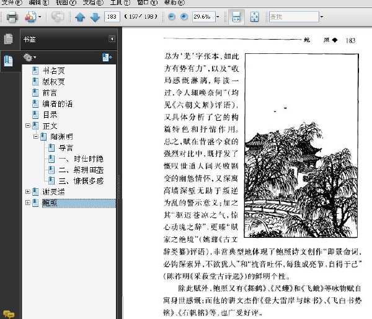
Task: Open dropdown arrow next to share icon
Action: pyautogui.click(x=40, y=17)
